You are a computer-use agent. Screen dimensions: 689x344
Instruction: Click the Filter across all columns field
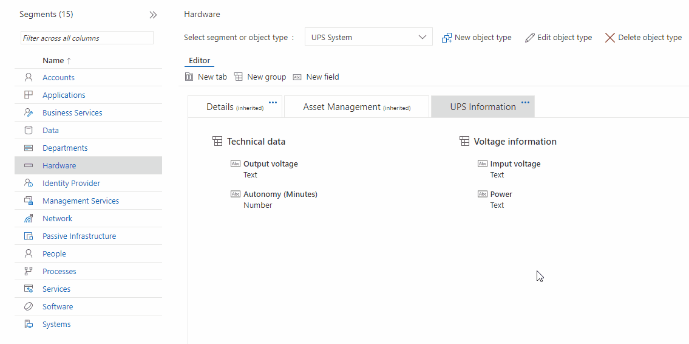87,38
